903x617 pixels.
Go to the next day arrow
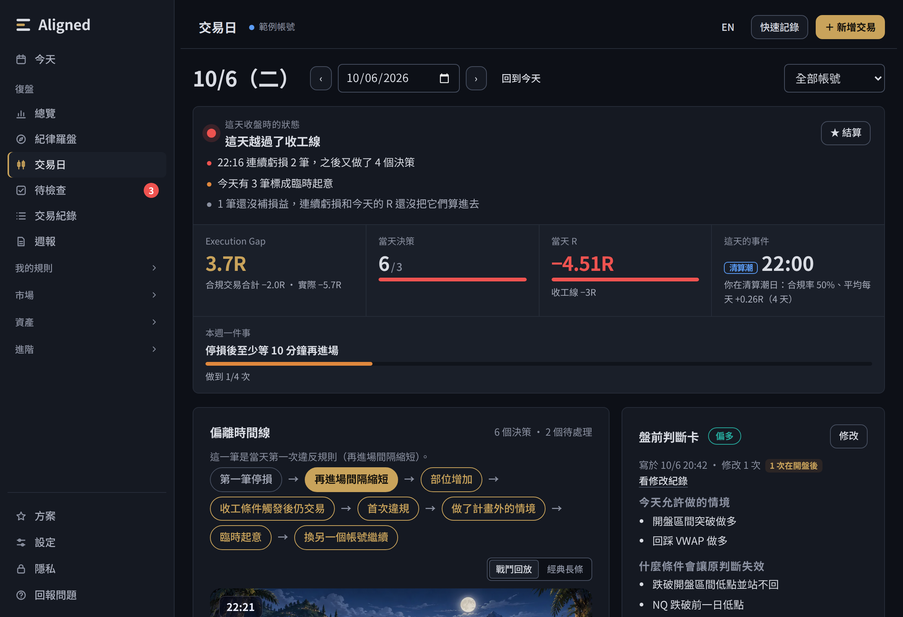pyautogui.click(x=476, y=79)
